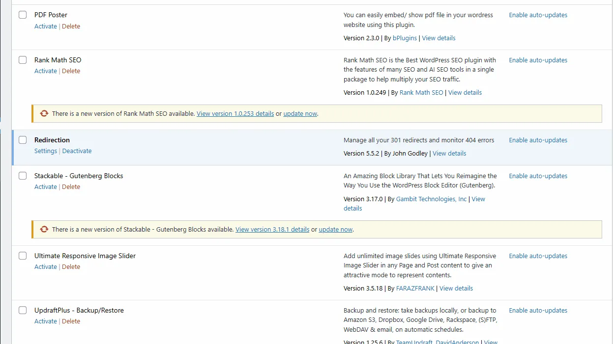The image size is (613, 344).
Task: Enable auto-updates for PDF Poster
Action: point(538,15)
